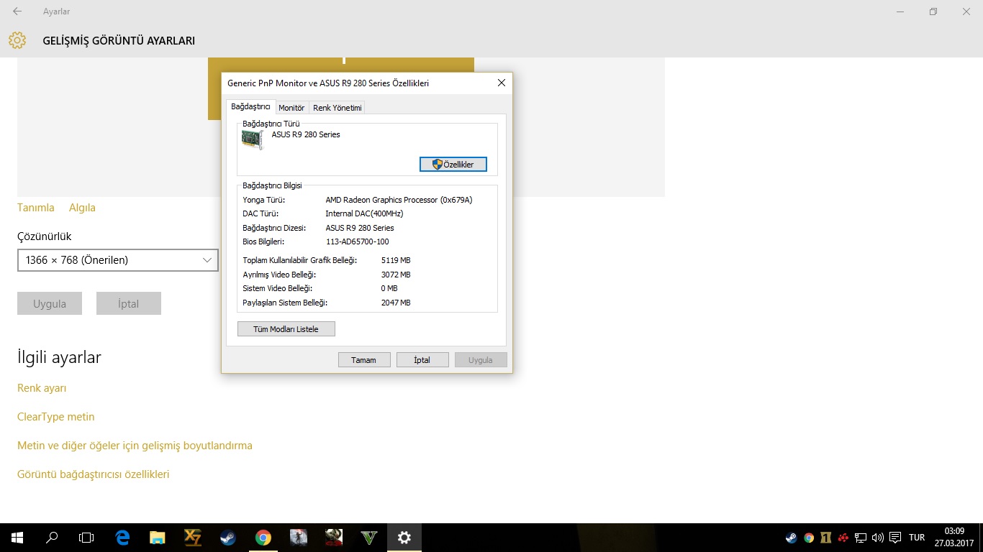Select the Bağdaştırıcı tab
This screenshot has width=983, height=552.
[250, 106]
